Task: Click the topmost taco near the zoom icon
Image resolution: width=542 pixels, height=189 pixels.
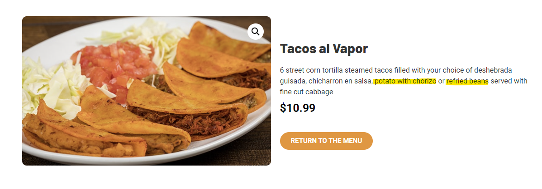Action: coord(228,41)
